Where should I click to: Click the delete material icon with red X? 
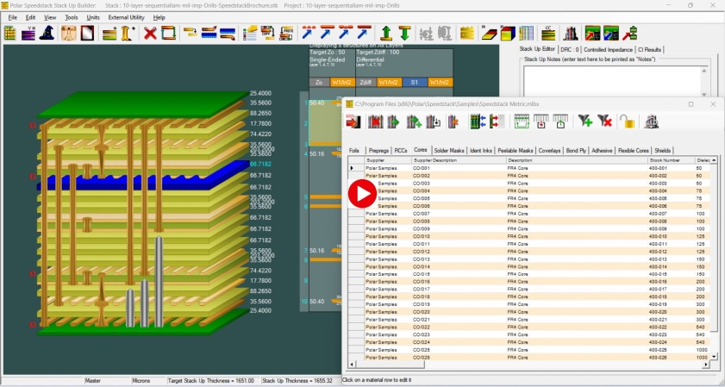(376, 122)
